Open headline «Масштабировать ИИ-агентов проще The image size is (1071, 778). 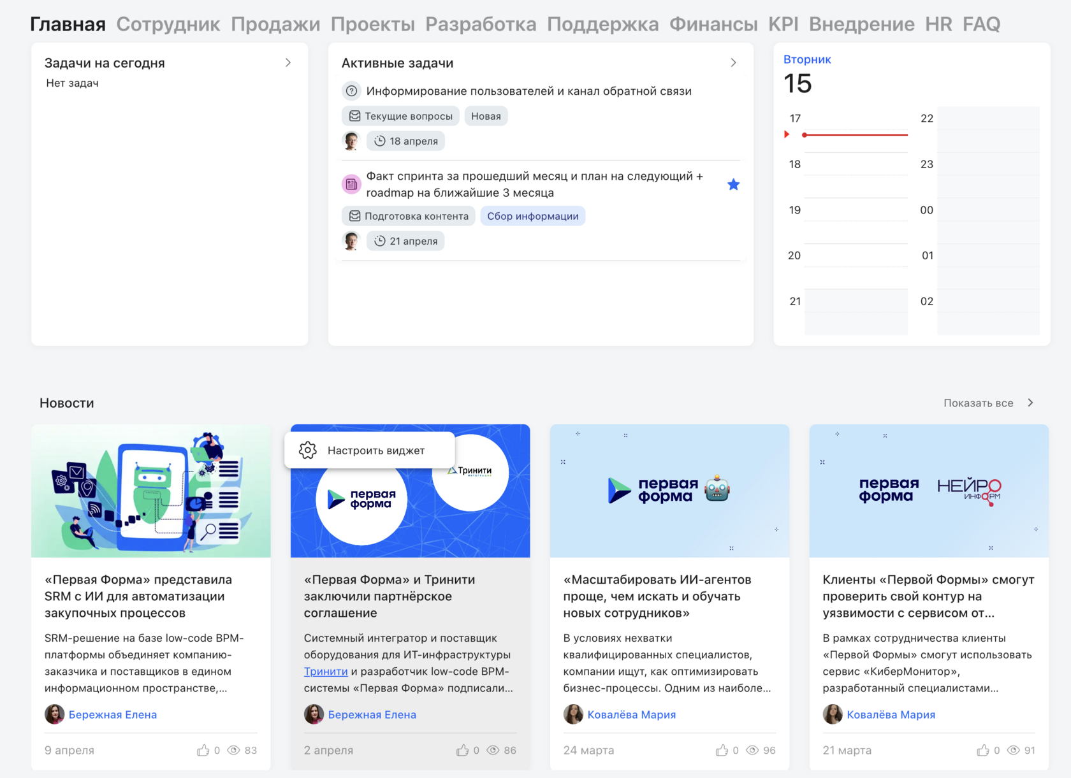click(x=657, y=596)
